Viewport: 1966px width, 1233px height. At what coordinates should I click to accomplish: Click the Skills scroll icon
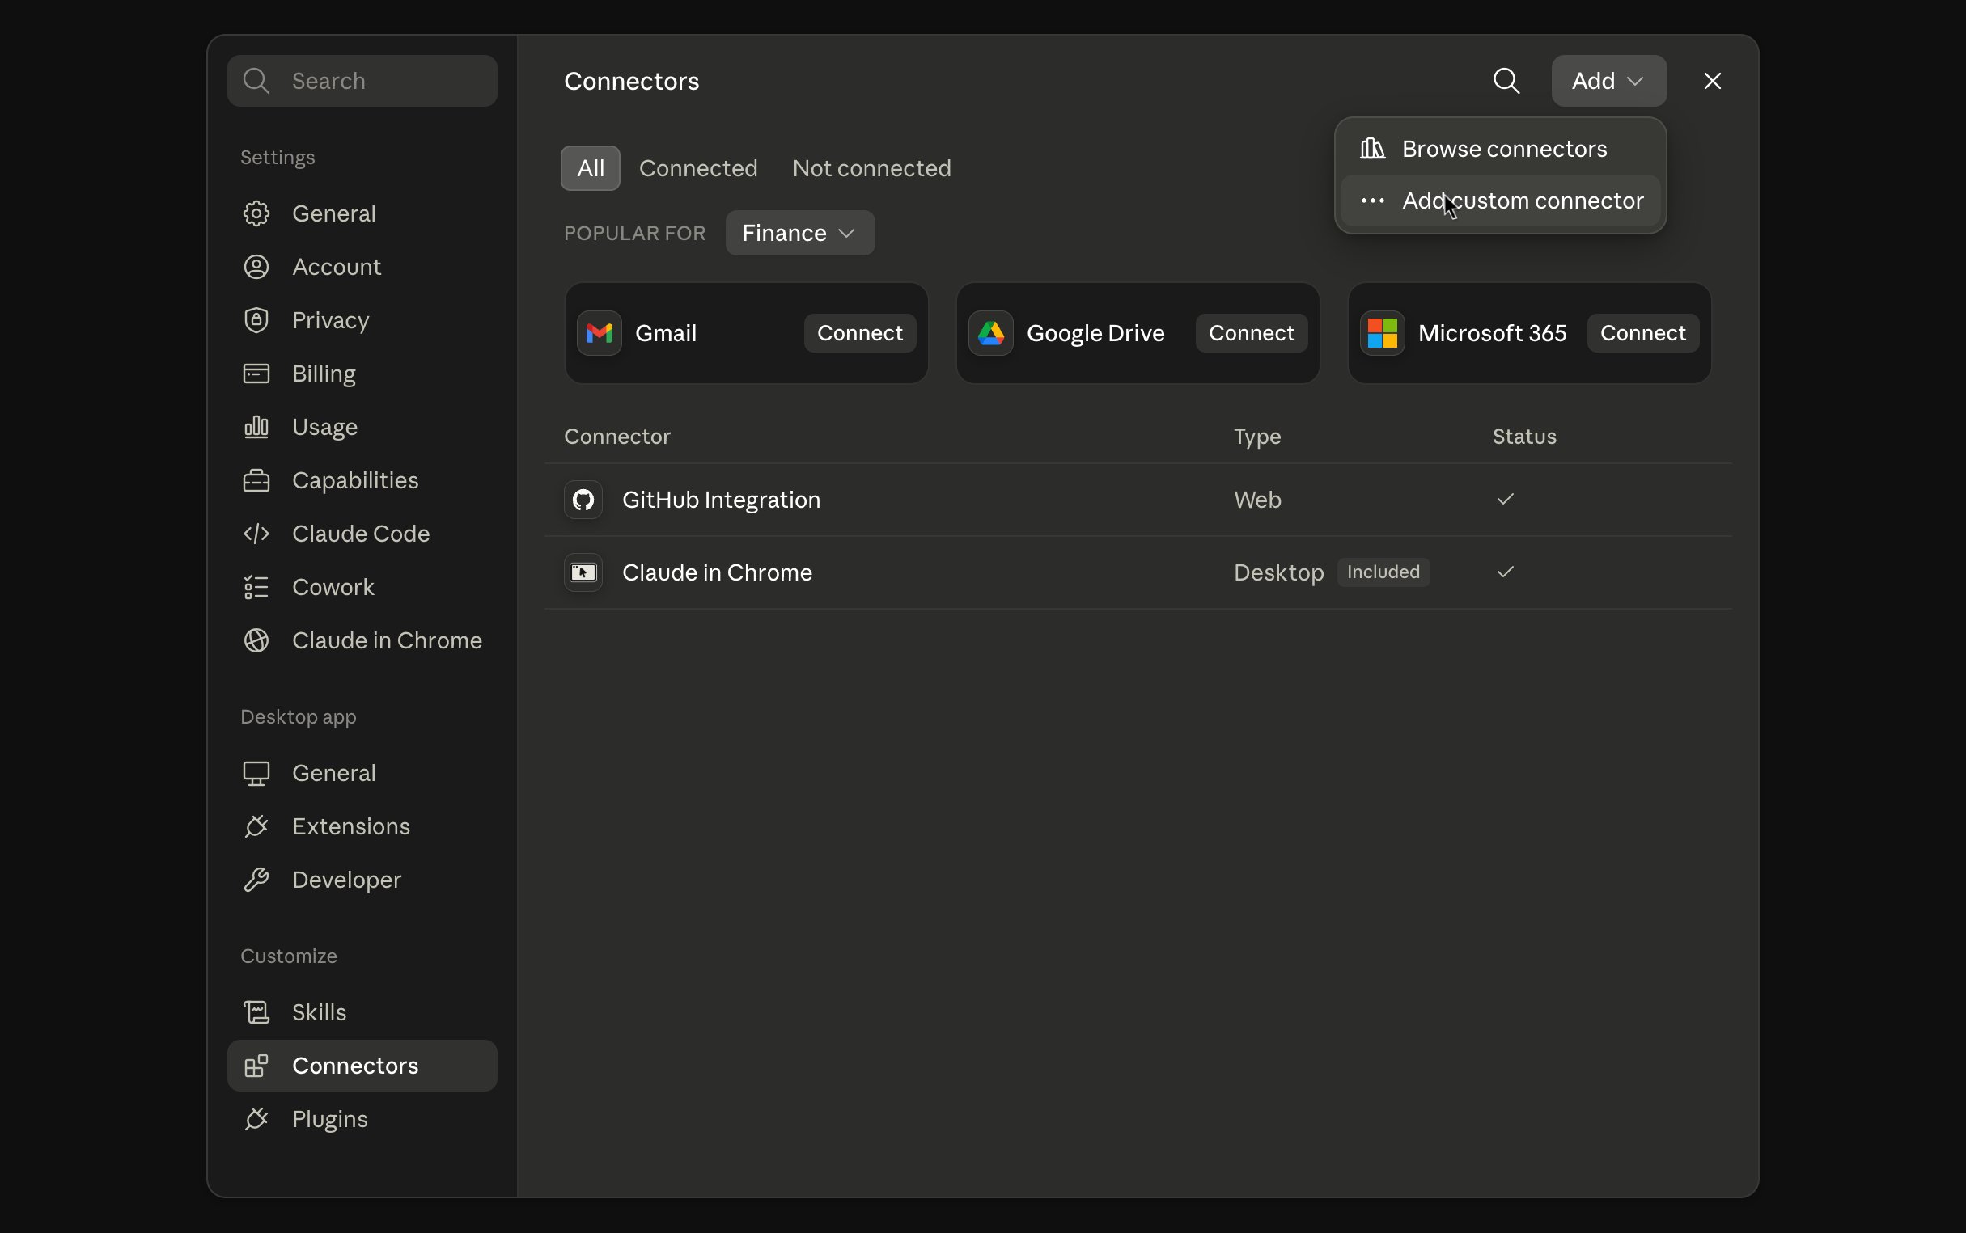click(x=256, y=1013)
